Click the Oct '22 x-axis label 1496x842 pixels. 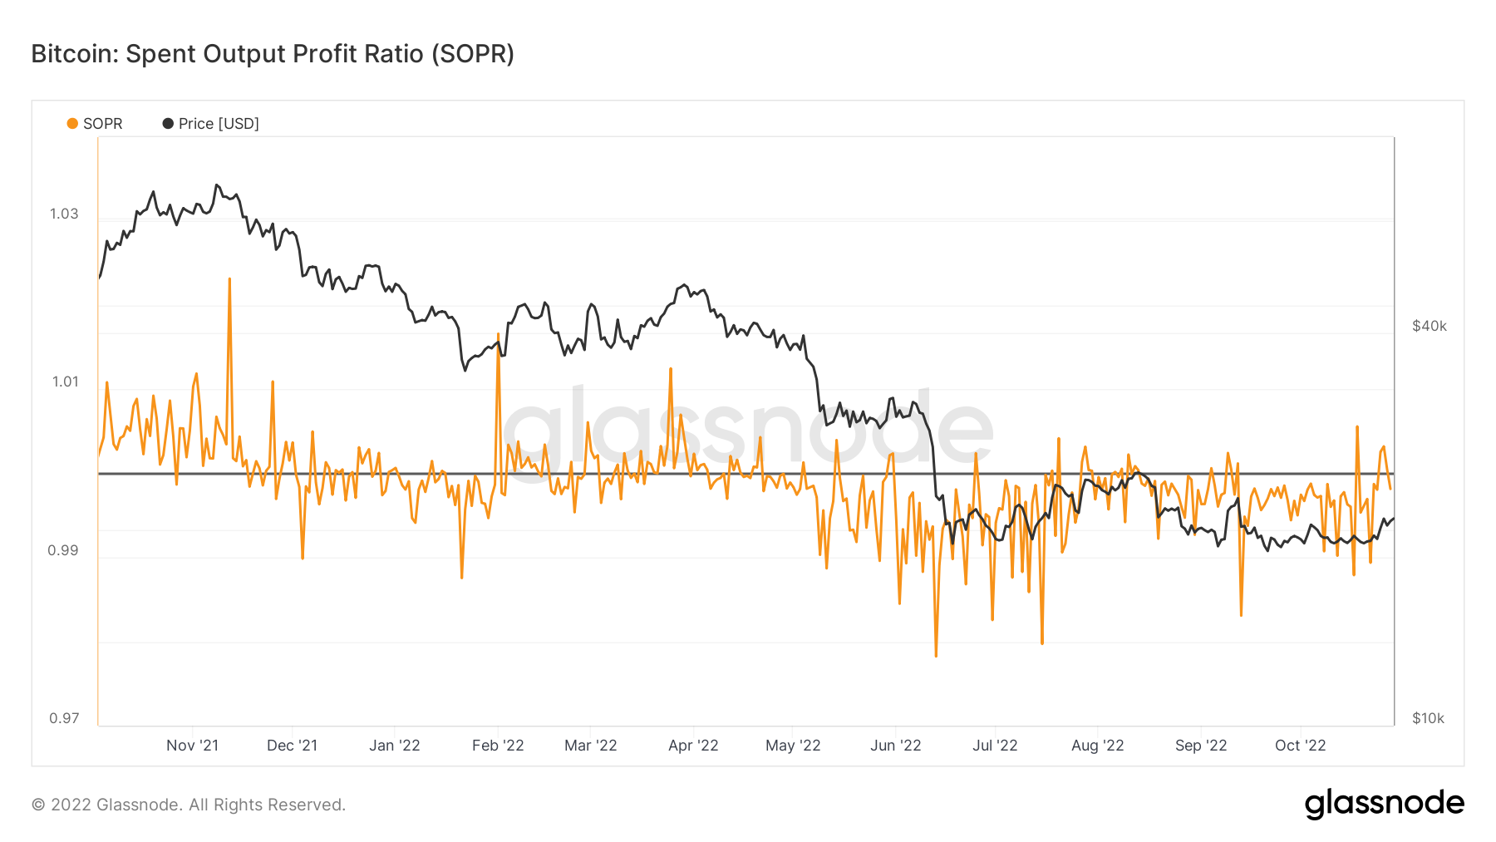(1300, 746)
